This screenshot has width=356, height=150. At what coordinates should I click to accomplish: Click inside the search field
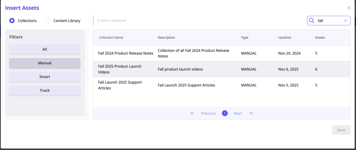pyautogui.click(x=329, y=21)
